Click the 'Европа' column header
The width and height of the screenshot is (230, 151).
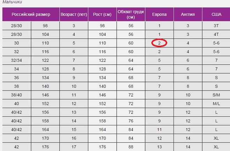pos(159,15)
